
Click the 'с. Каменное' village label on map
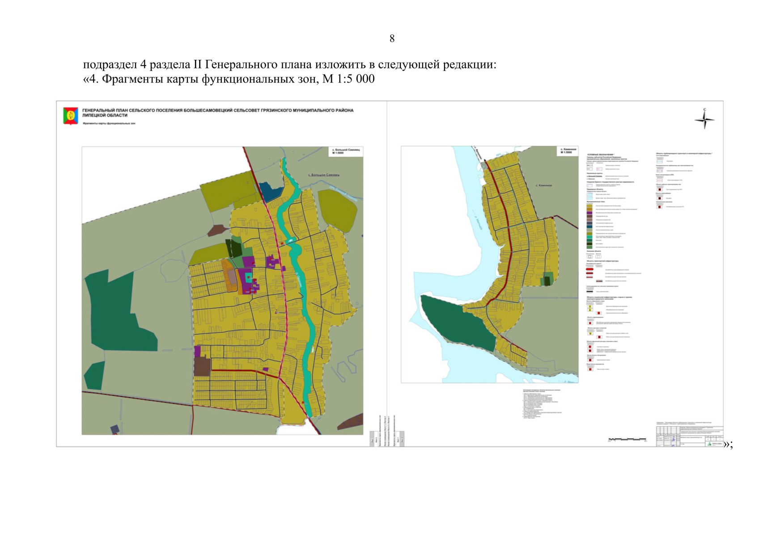pyautogui.click(x=543, y=185)
